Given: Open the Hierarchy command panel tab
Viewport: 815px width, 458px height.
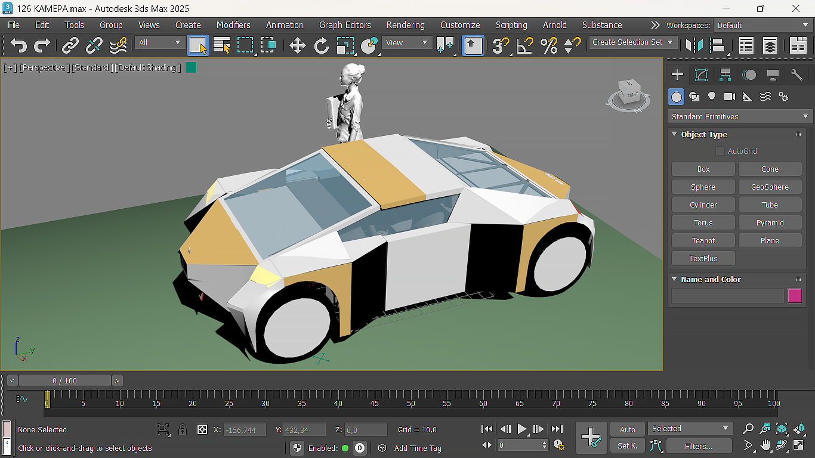Looking at the screenshot, I should pyautogui.click(x=725, y=75).
